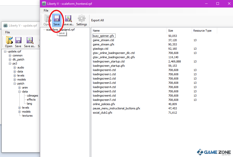Select file game_stream.ctd
The height and width of the screenshot is (157, 233).
coord(103,40)
